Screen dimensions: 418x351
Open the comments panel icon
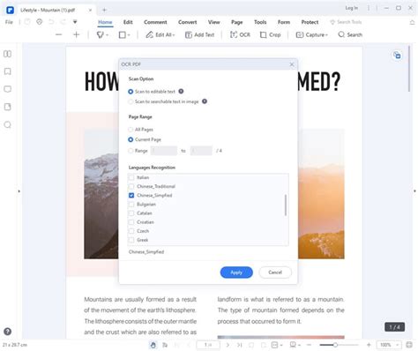pyautogui.click(x=8, y=89)
